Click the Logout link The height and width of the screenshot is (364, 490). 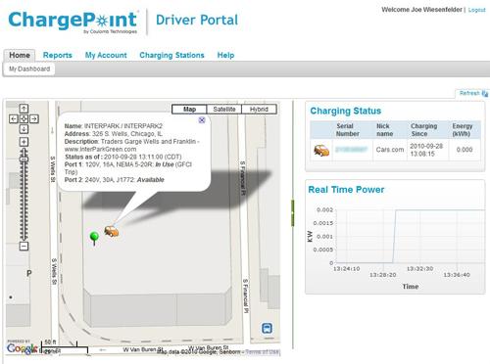point(477,10)
